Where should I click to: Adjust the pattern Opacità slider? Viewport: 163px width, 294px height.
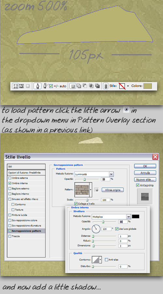point(84,179)
